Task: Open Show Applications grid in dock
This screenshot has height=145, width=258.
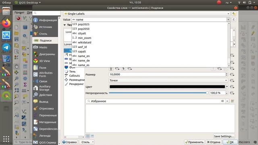Action: coord(6,139)
